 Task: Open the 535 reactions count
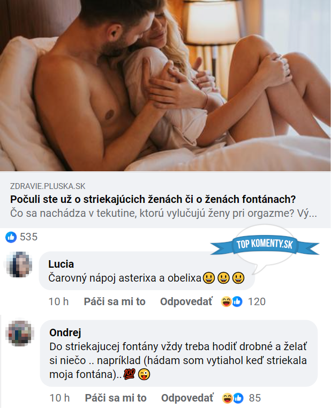tap(29, 237)
